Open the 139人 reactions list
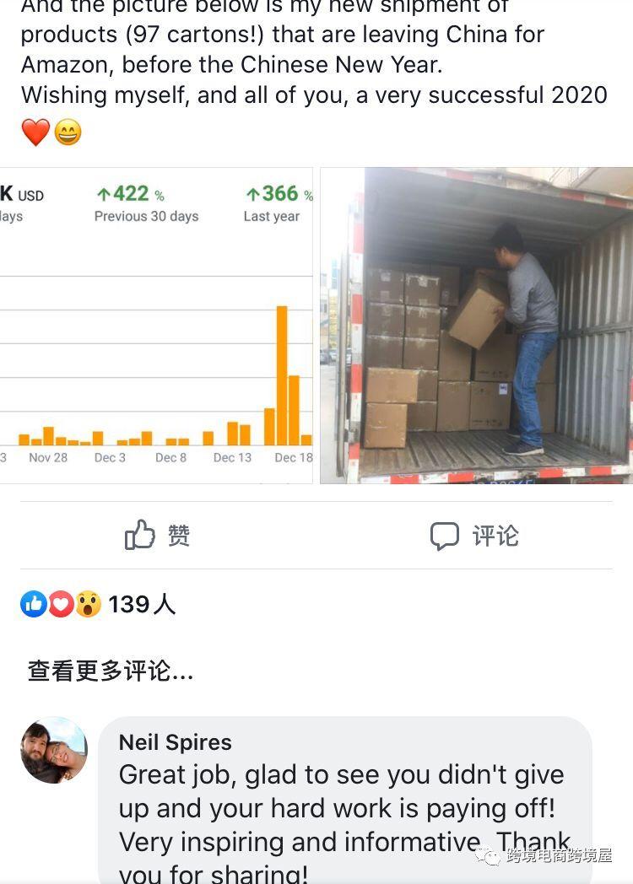The image size is (633, 884). (x=142, y=604)
